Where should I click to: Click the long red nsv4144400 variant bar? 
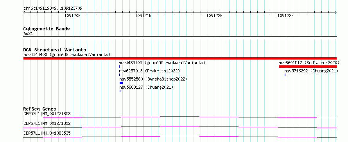point(180,58)
